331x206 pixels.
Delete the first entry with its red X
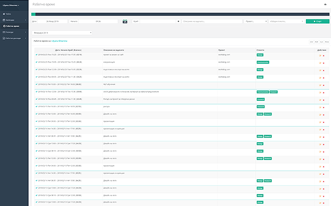(x=324, y=56)
